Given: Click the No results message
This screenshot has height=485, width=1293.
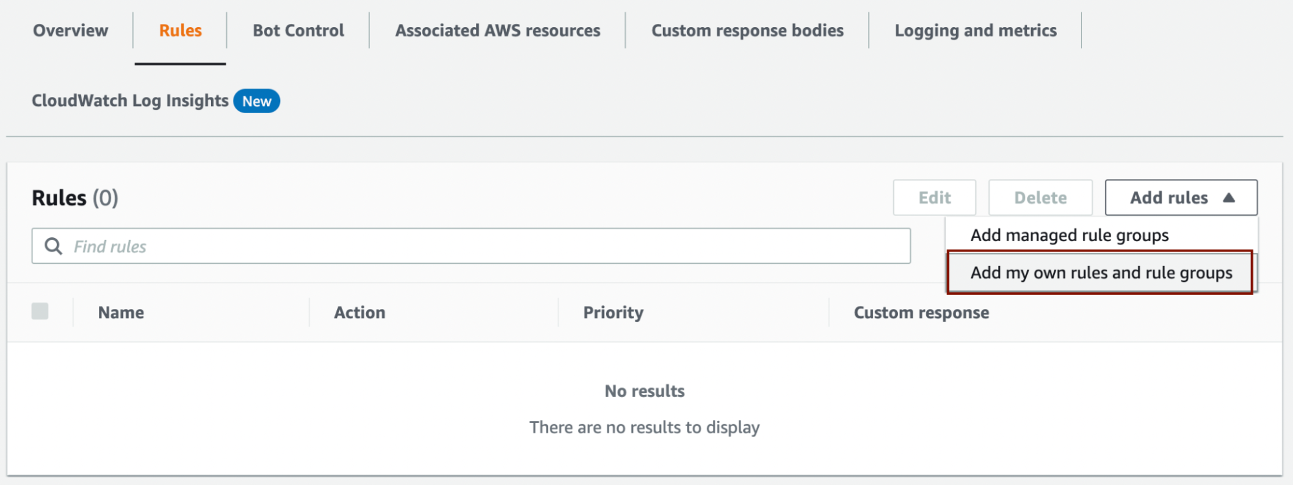Looking at the screenshot, I should [x=644, y=391].
